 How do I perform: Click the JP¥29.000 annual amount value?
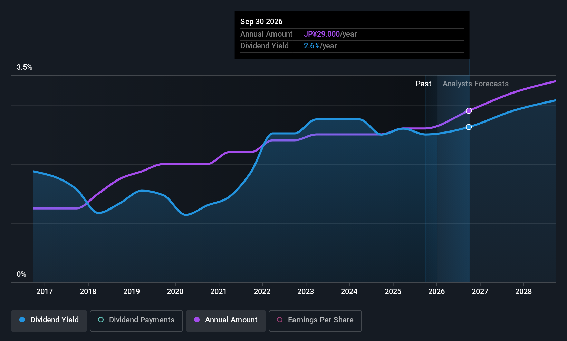click(322, 34)
